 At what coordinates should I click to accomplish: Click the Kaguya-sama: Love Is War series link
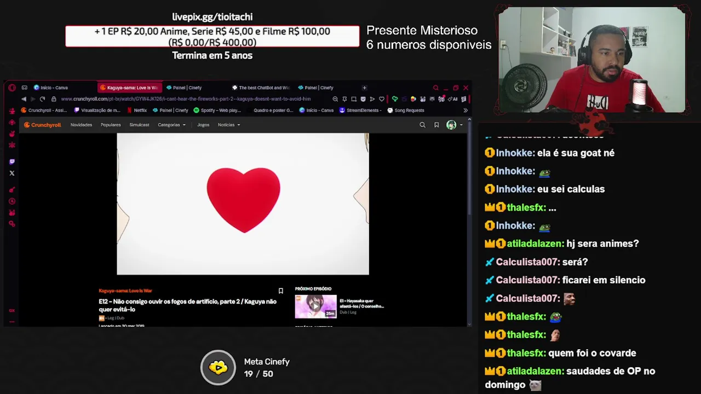pos(125,291)
